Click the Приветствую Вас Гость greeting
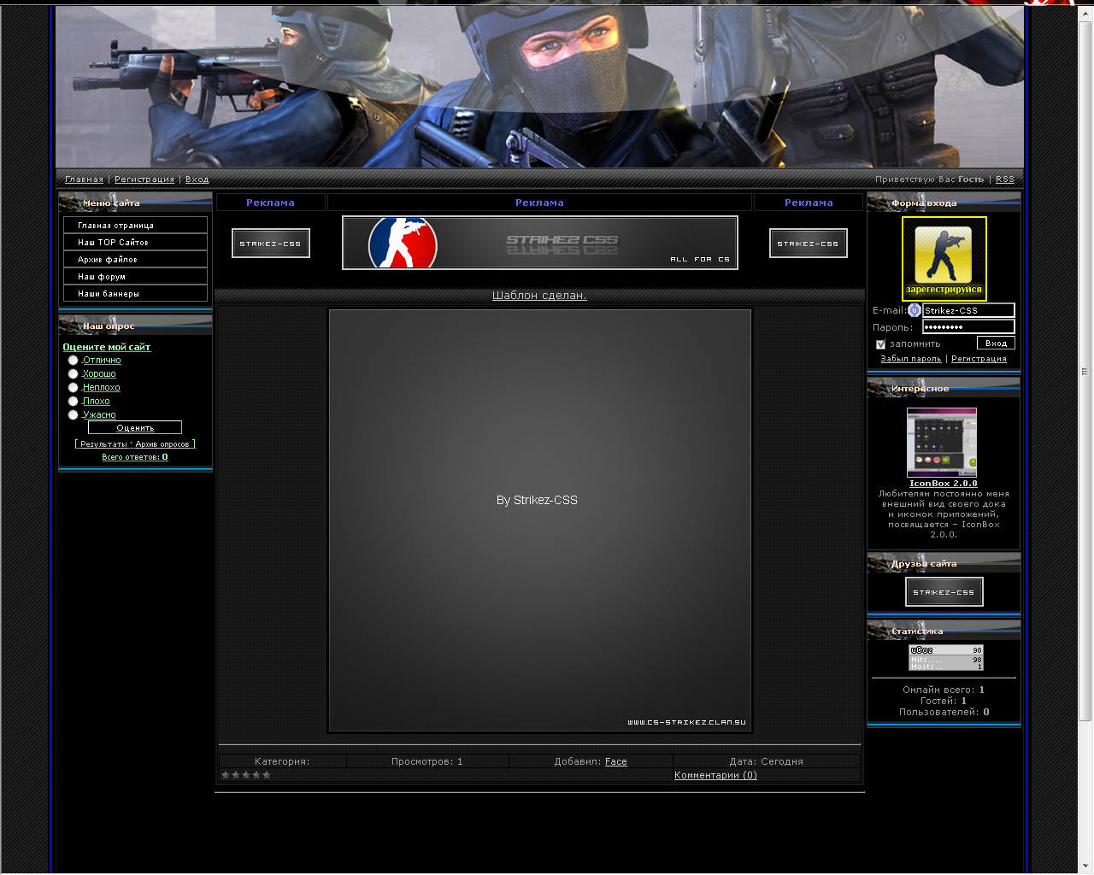 930,179
